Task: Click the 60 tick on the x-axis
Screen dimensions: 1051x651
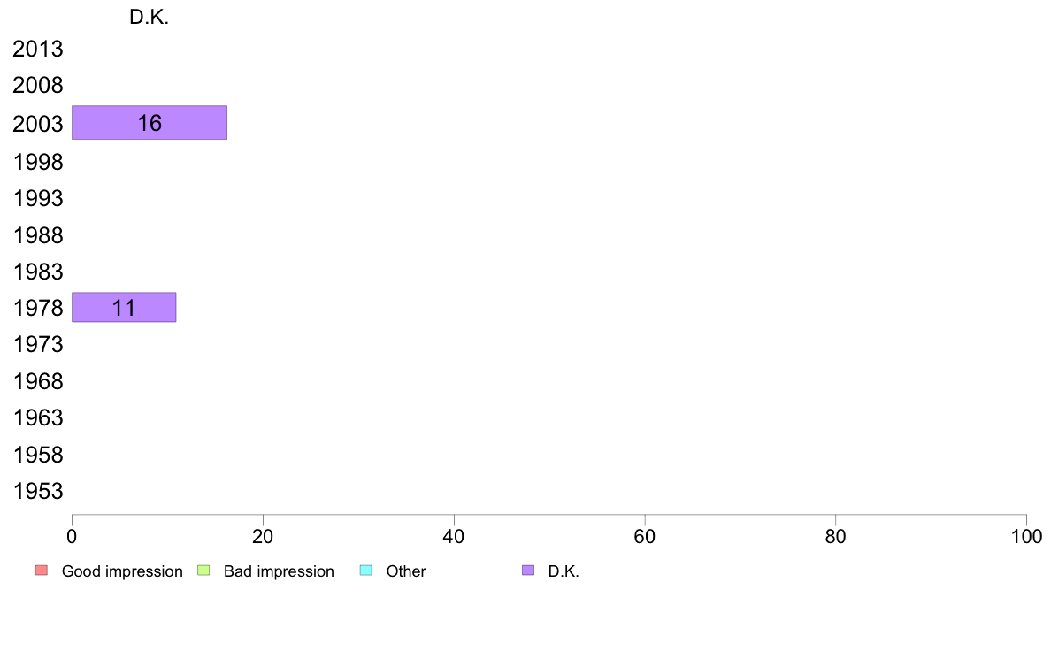Action: pos(645,536)
